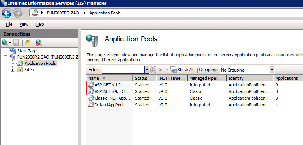Sort by the Status column header
Image resolution: width=303 pixels, height=145 pixels.
coord(145,78)
